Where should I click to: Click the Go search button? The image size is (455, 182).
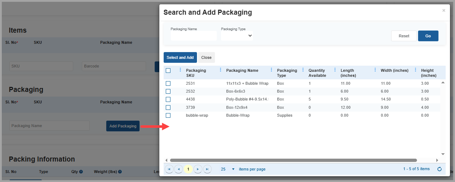(428, 36)
